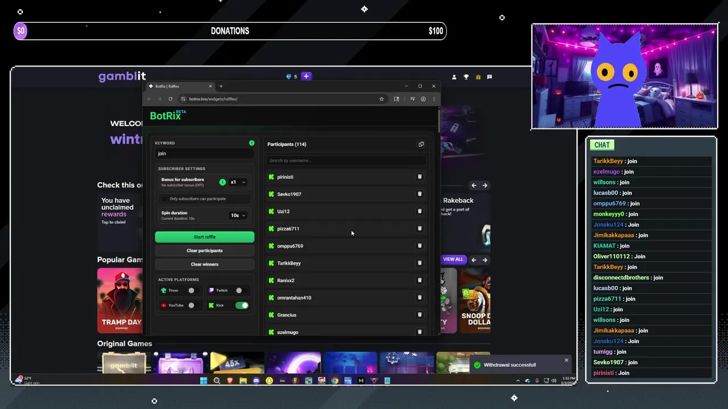Show the subscriber bonus info icon
The width and height of the screenshot is (728, 409).
(x=222, y=182)
